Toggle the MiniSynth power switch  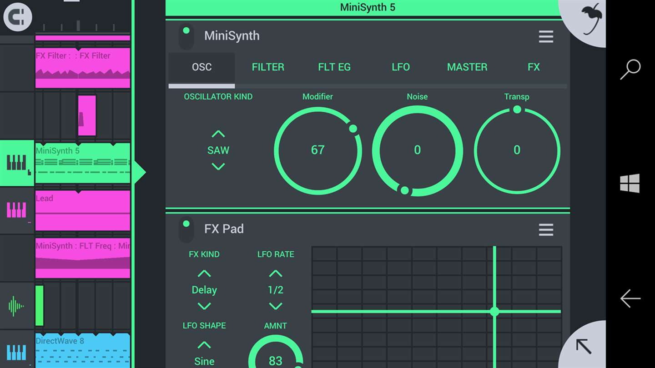pos(186,36)
